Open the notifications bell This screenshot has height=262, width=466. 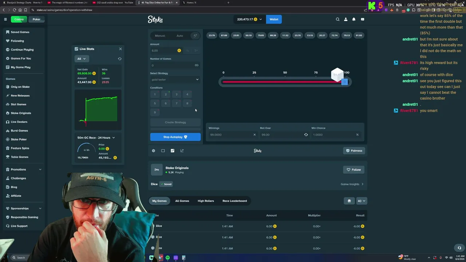[x=354, y=19]
